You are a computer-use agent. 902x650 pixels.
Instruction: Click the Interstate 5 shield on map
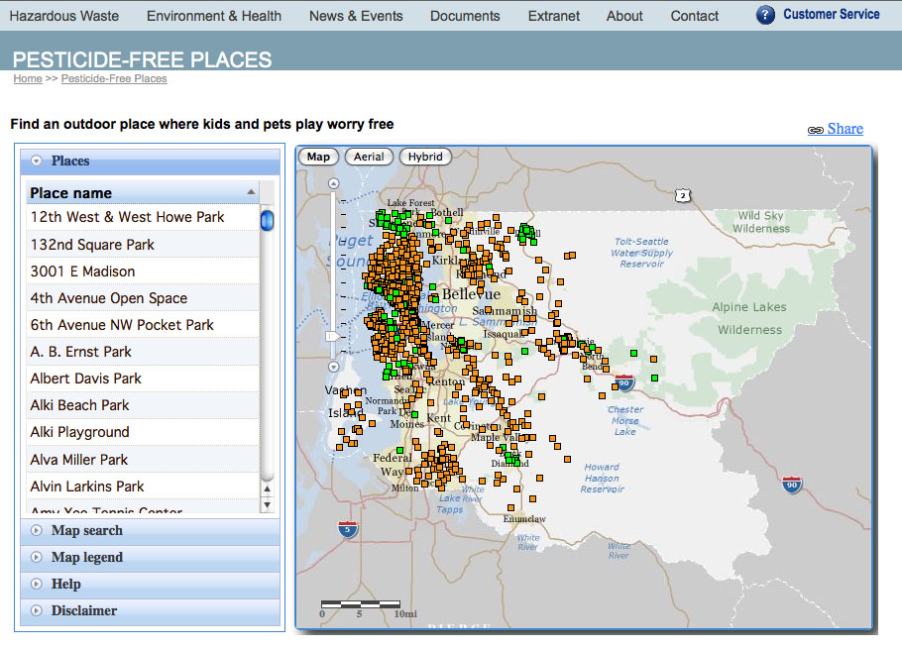coord(346,529)
